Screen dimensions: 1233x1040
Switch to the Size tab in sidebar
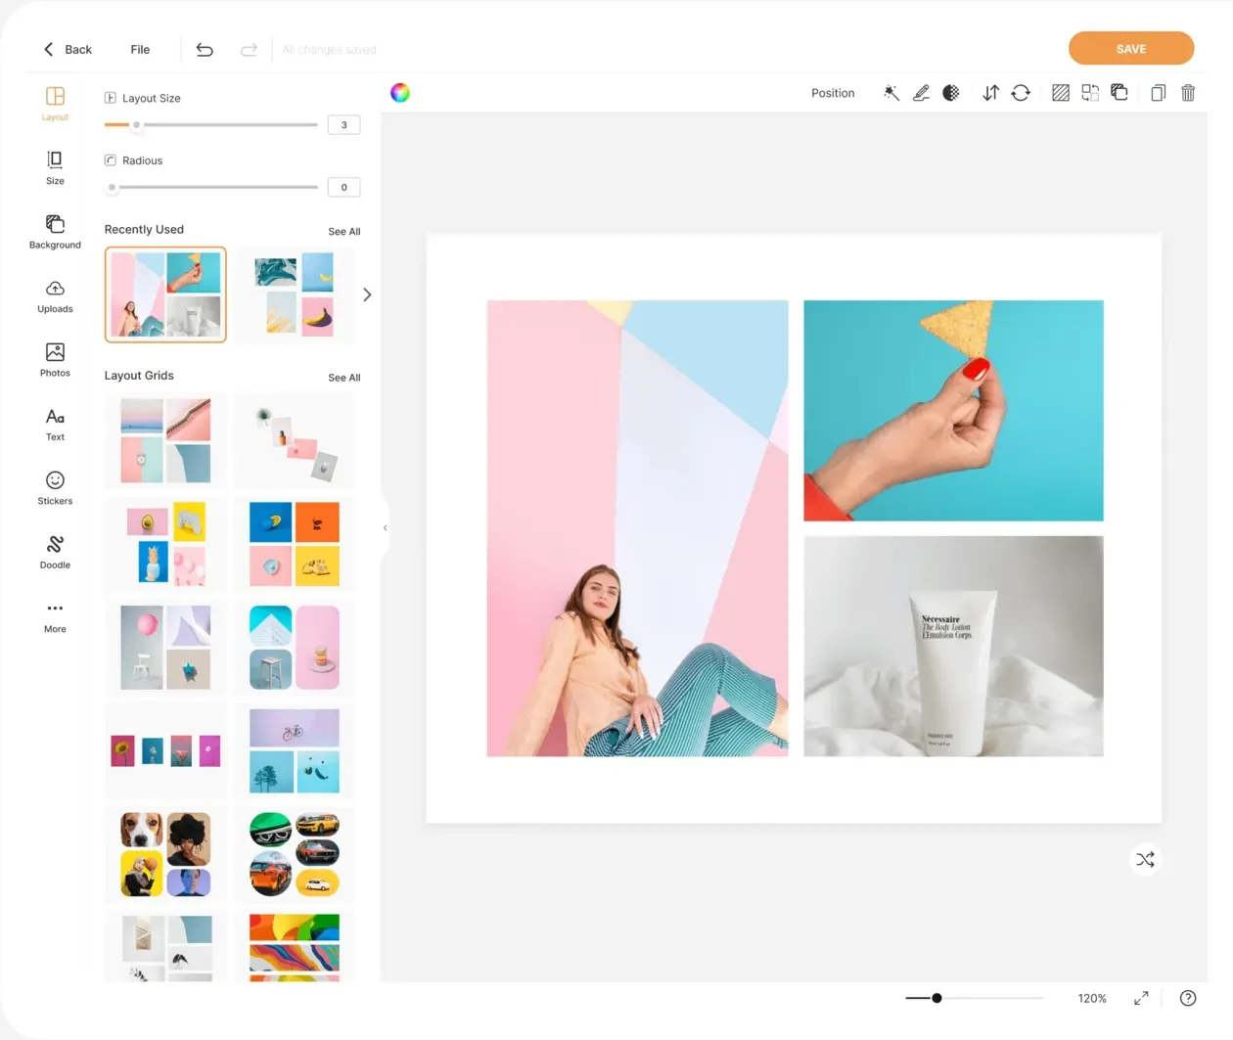(x=54, y=166)
